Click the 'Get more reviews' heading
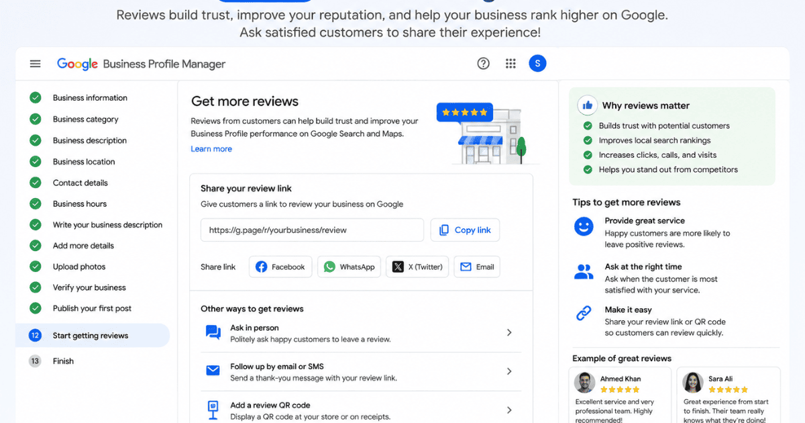 pos(245,101)
